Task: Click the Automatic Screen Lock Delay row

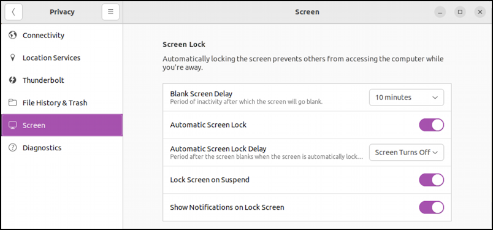Action: click(307, 153)
